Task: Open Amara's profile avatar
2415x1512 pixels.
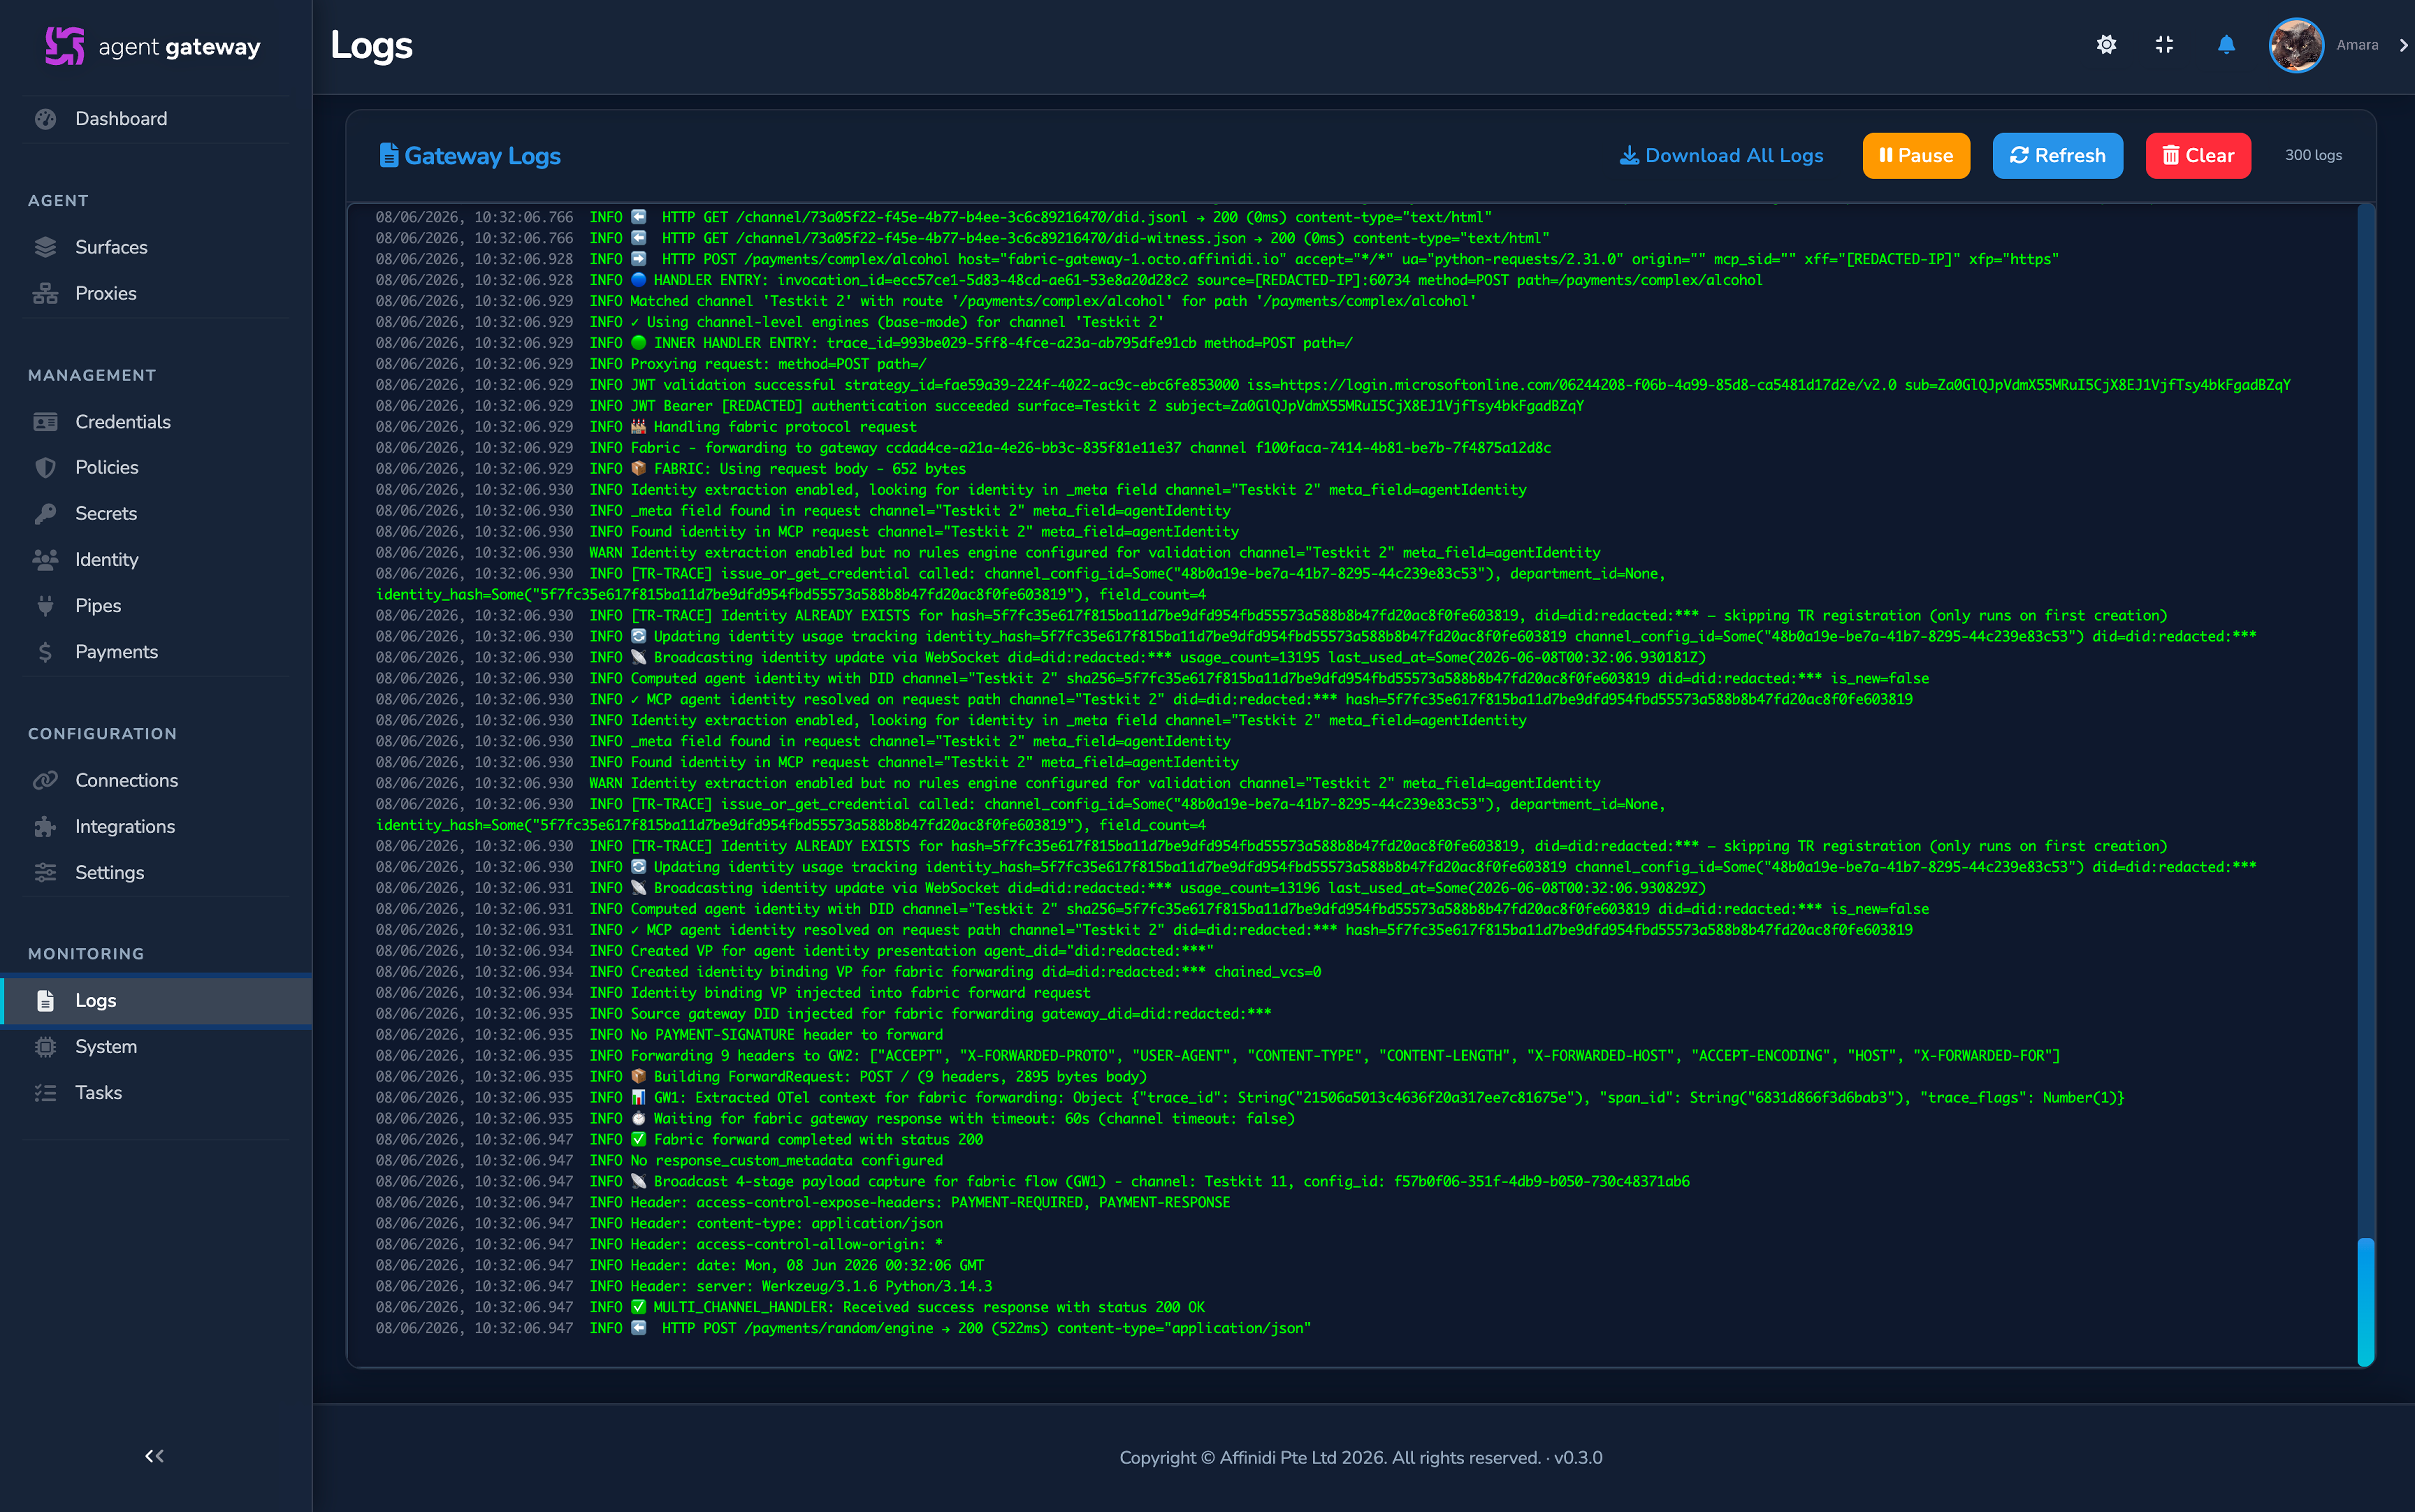Action: pyautogui.click(x=2296, y=45)
